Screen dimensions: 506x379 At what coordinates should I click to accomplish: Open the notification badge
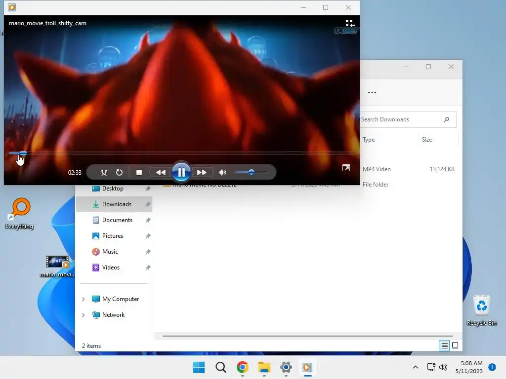[x=492, y=367]
